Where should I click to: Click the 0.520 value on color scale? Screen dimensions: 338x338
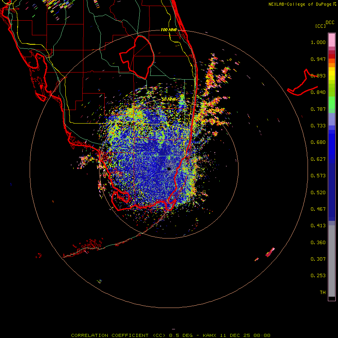pyautogui.click(x=318, y=193)
